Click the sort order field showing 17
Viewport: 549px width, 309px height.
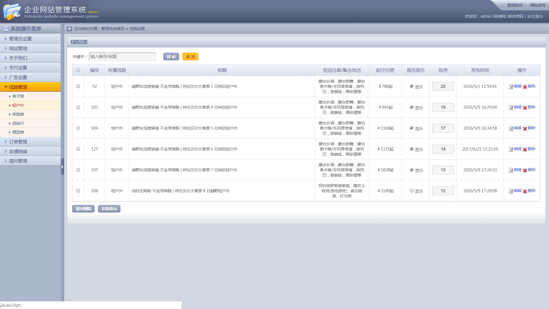coord(443,128)
